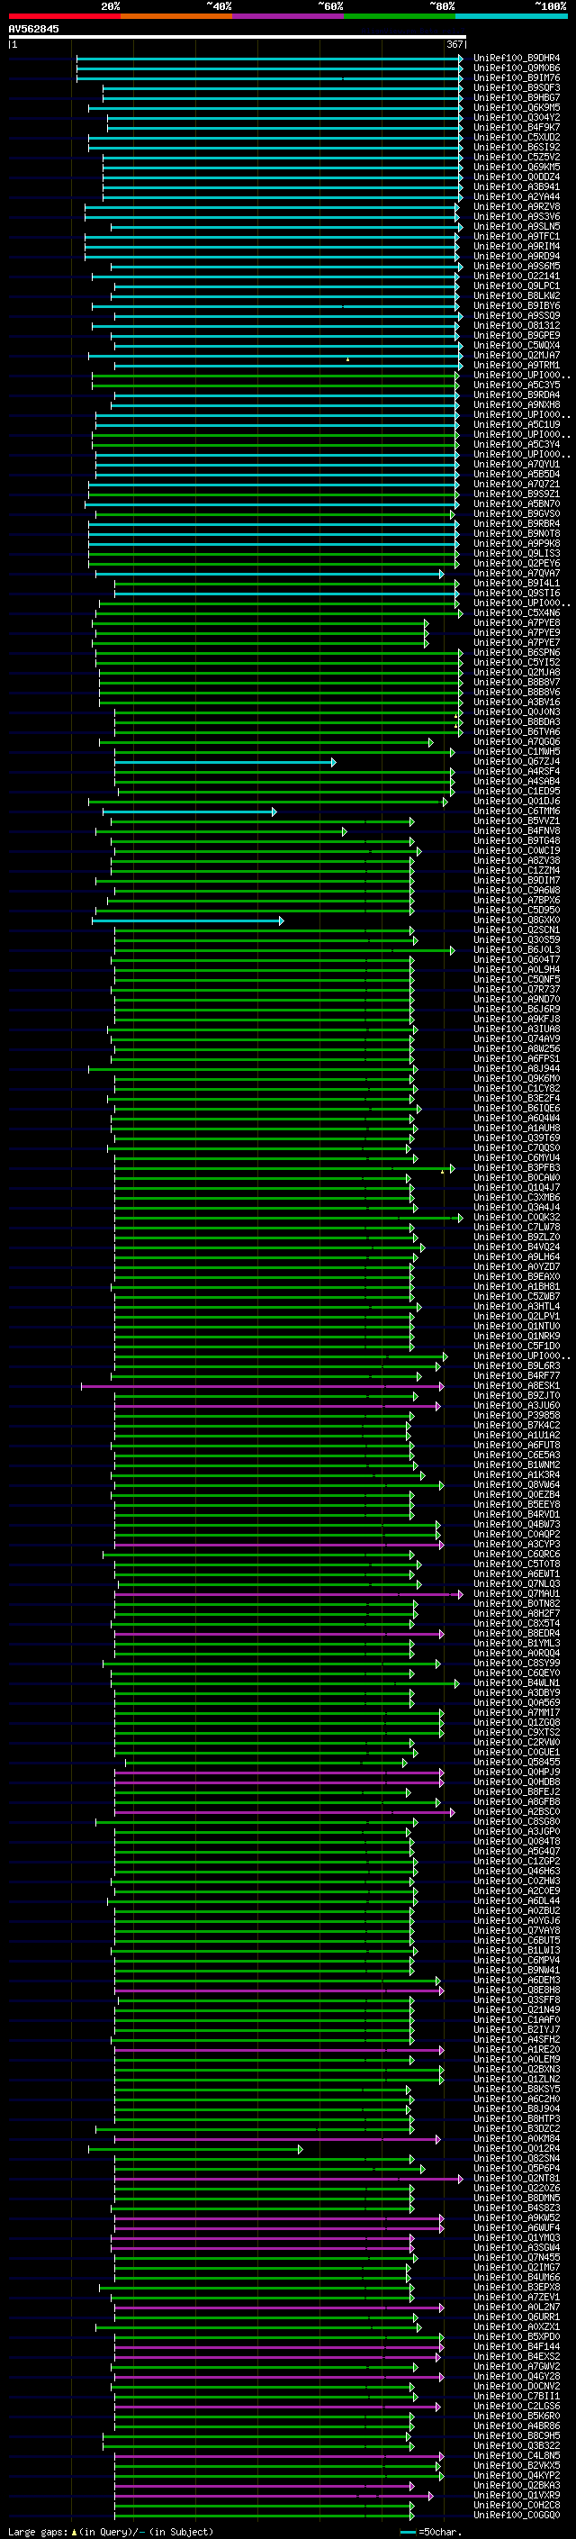576x2539 pixels.
Task: Select hit UniRef100_Q9M0B6
Action: click(x=516, y=68)
